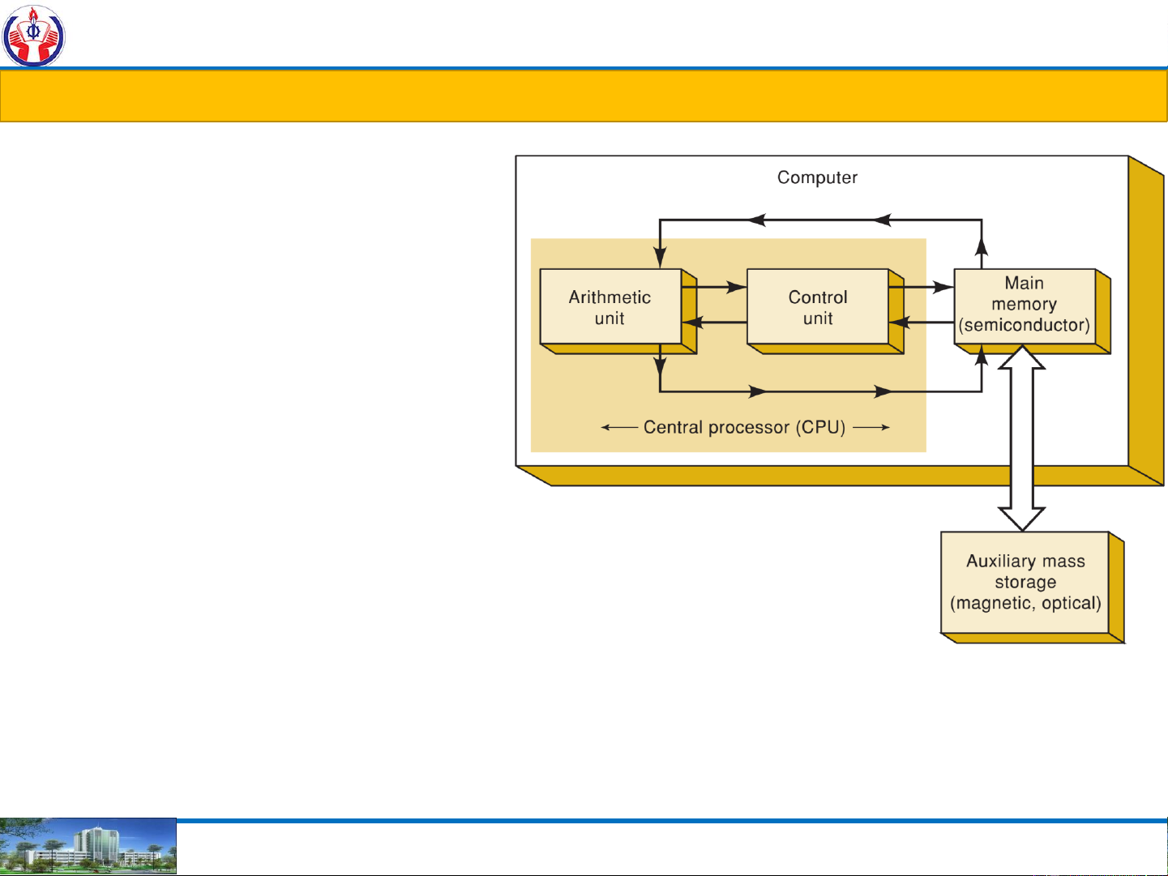Click the down arrow entering Arithmetic unit's top
Screen dimensions: 1168x876
661,254
